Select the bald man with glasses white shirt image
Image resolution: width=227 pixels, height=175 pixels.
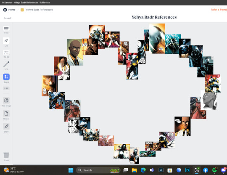[182, 126]
